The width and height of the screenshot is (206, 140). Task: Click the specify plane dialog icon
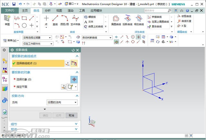[x=64, y=87]
